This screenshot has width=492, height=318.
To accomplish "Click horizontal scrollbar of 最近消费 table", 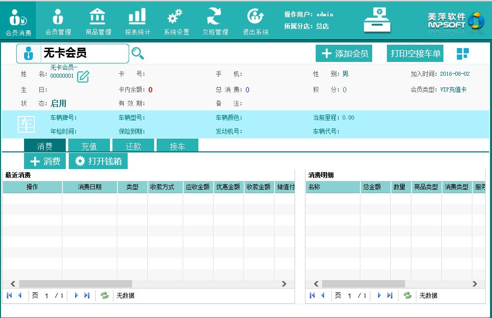I will 75,284.
